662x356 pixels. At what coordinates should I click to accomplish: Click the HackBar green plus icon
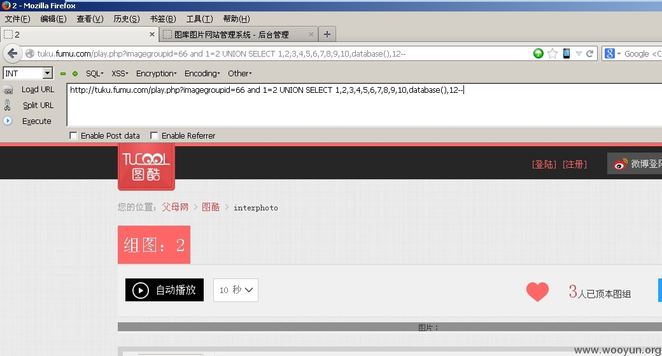[75, 73]
